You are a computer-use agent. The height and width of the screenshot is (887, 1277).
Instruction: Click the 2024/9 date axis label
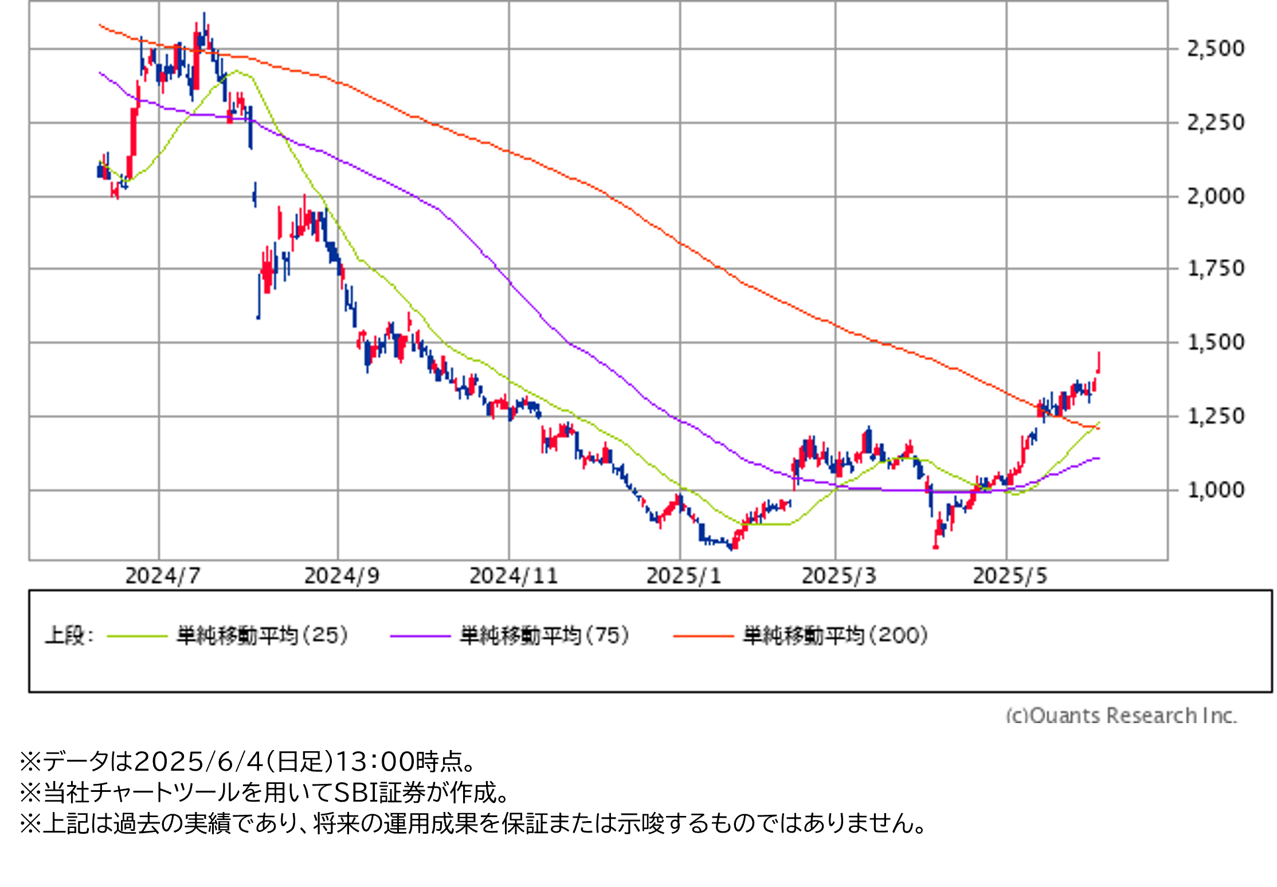[342, 576]
